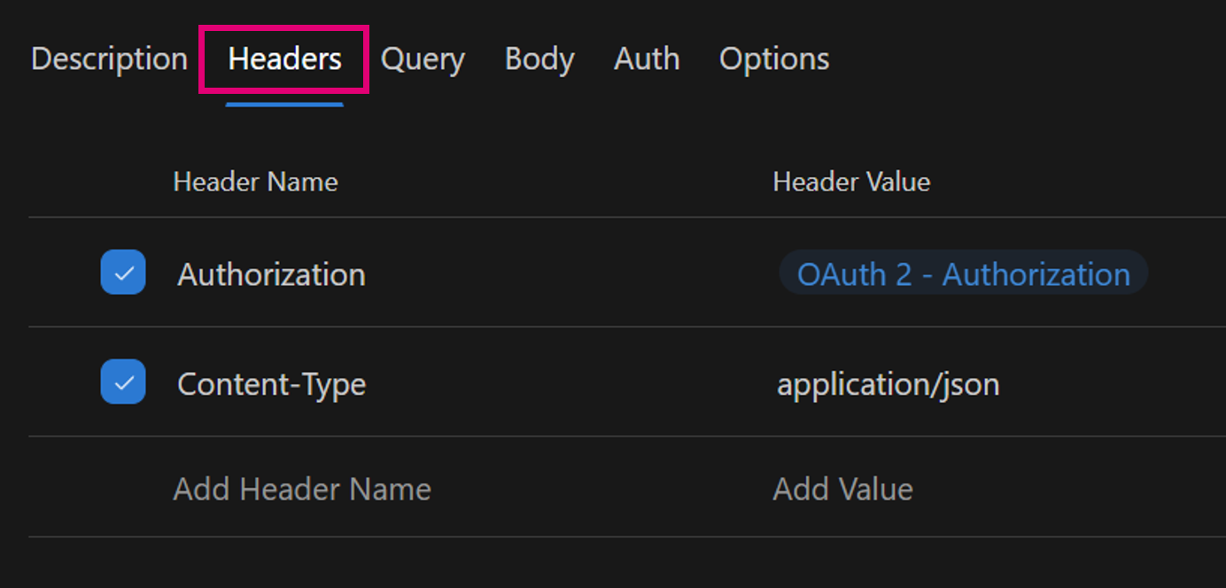Select the Headers tab
Screen dimensions: 1226x588
[x=284, y=59]
